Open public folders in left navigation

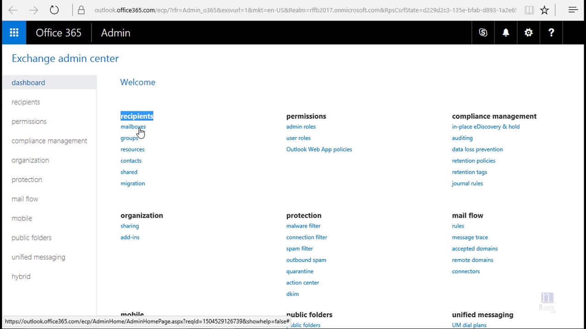coord(32,238)
